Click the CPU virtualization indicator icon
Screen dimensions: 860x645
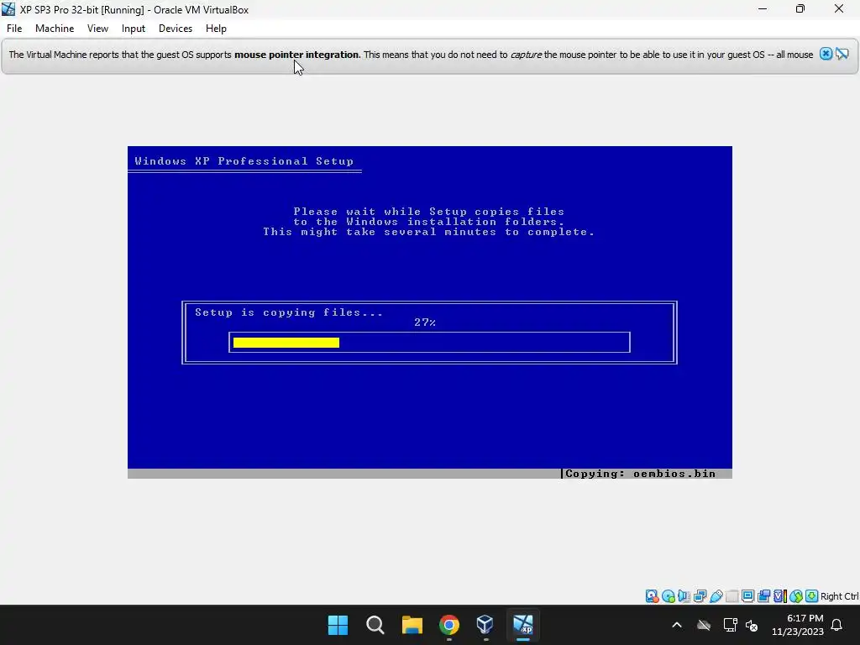[x=779, y=596]
